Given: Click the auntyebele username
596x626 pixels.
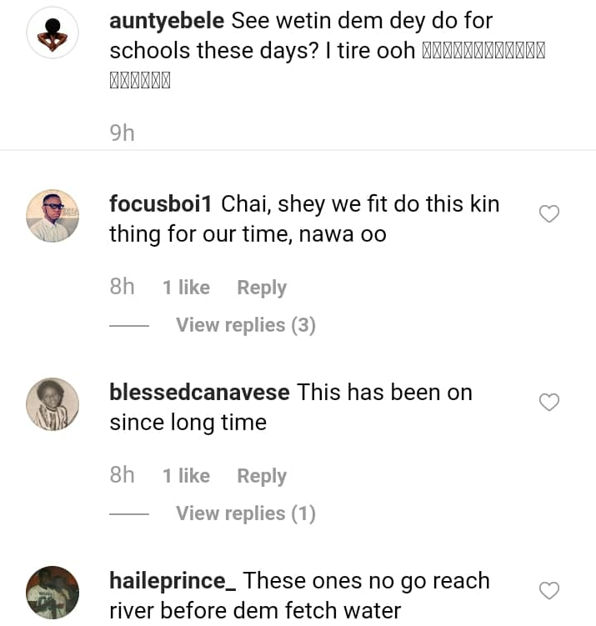Looking at the screenshot, I should pos(166,21).
